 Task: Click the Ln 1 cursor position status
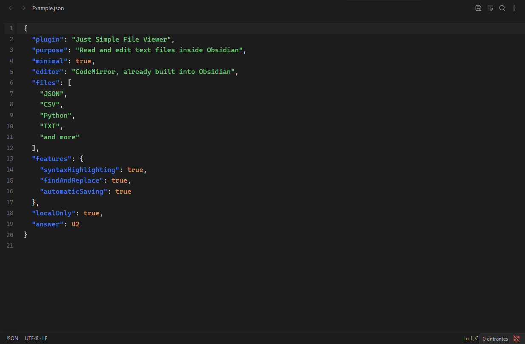471,338
